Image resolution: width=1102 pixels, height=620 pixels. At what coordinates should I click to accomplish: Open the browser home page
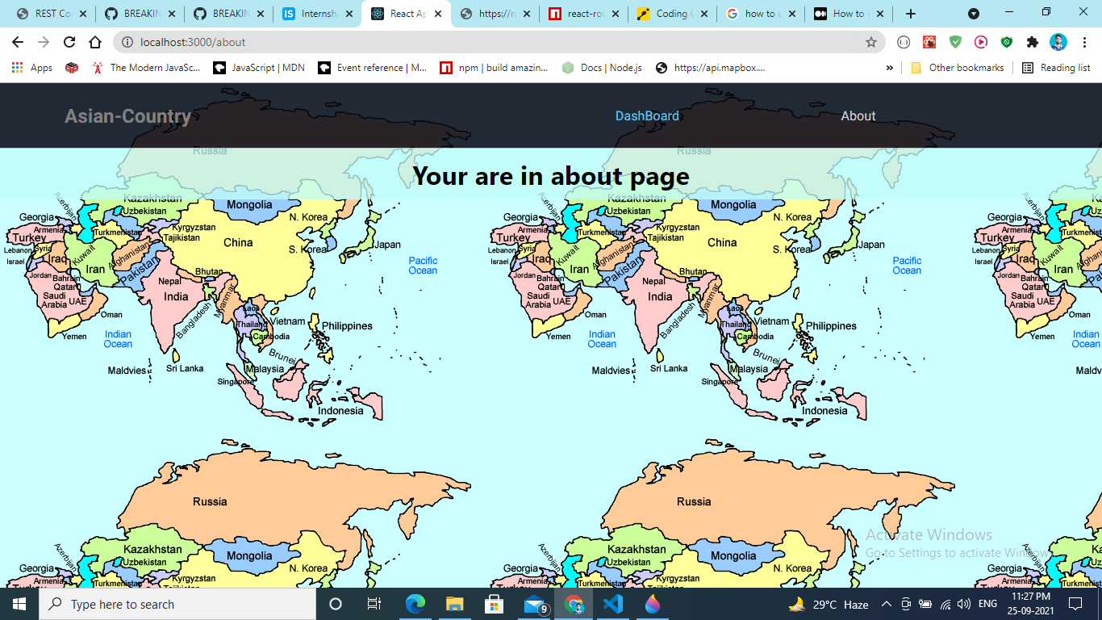(x=95, y=42)
